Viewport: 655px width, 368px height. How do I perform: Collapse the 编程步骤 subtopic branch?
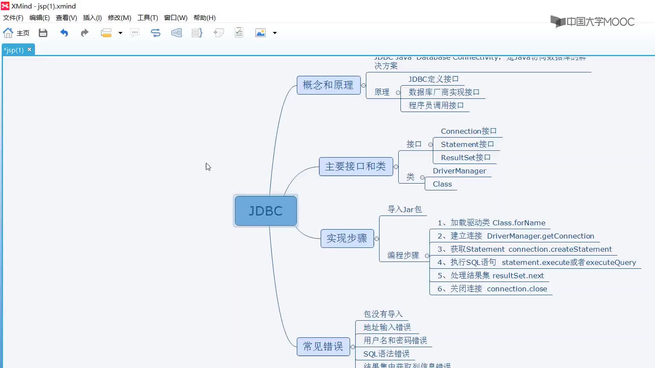point(427,256)
